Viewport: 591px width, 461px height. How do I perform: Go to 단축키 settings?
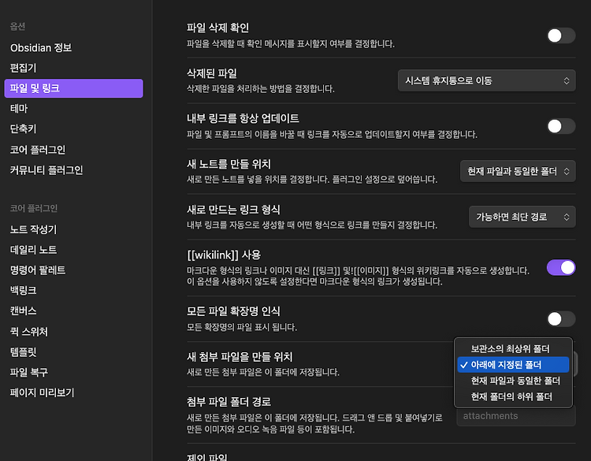pos(23,129)
